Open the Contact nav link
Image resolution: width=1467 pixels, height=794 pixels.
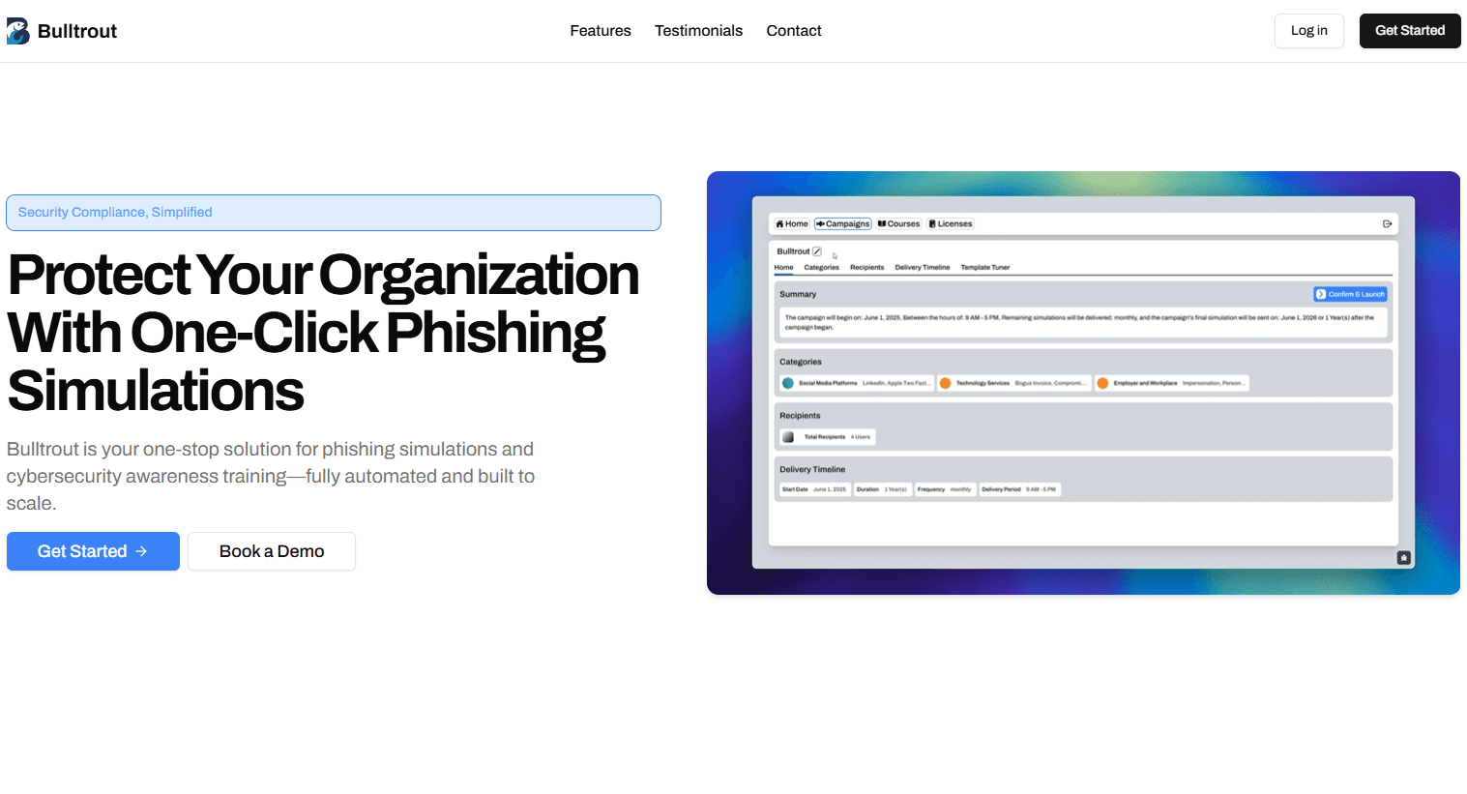click(x=793, y=31)
